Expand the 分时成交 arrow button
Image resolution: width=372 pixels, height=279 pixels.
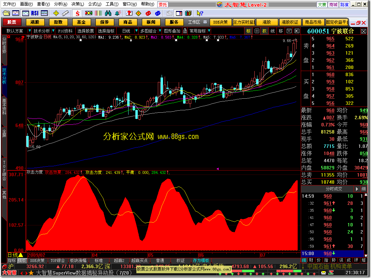[357, 189]
